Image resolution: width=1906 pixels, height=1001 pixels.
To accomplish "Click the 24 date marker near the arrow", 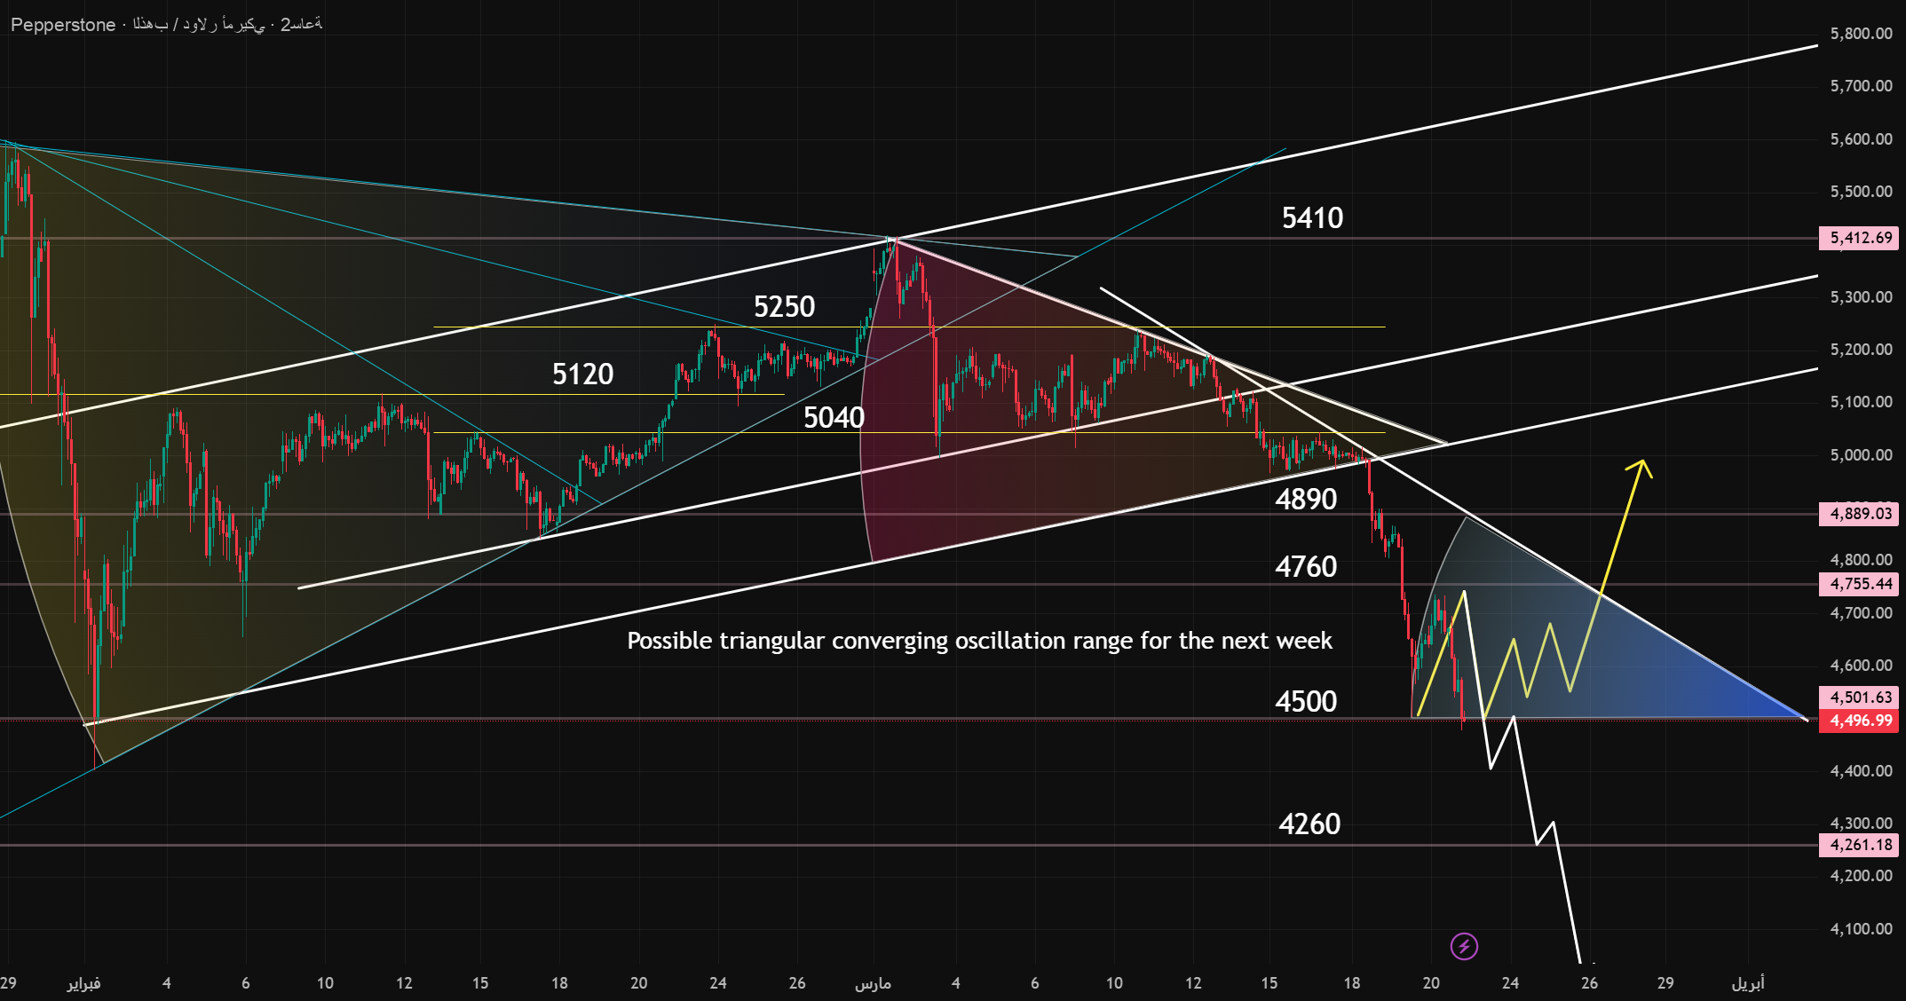I will pyautogui.click(x=1510, y=982).
